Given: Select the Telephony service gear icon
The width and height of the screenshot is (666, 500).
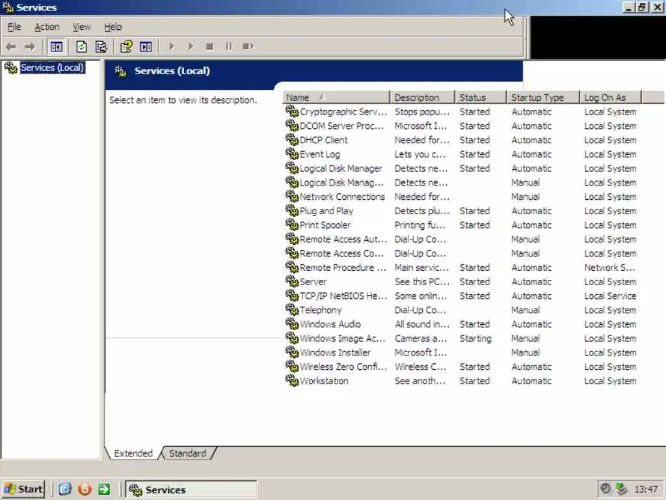Looking at the screenshot, I should pyautogui.click(x=292, y=309).
